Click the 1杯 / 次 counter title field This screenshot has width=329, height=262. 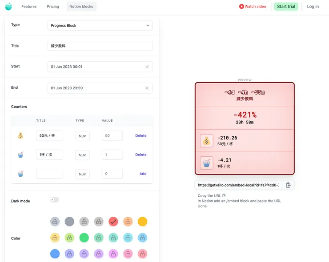49,155
